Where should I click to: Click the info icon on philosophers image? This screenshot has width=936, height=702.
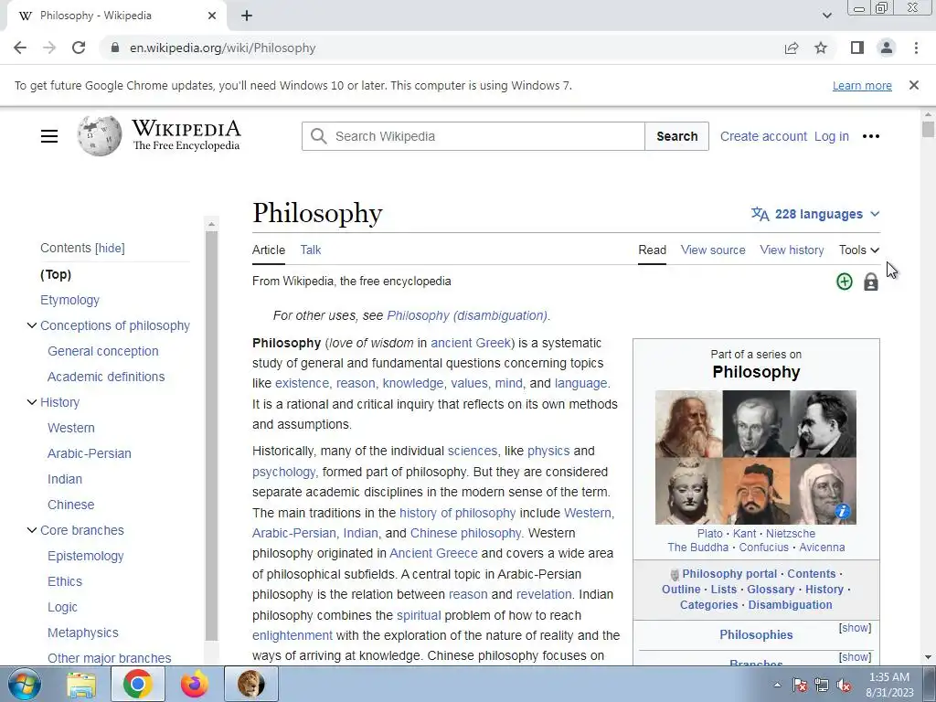tap(842, 511)
